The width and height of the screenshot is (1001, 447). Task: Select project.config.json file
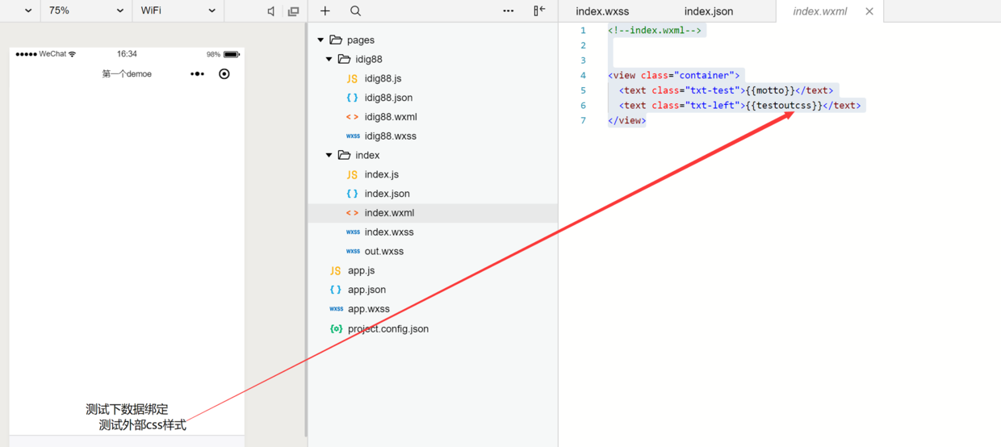(x=387, y=329)
